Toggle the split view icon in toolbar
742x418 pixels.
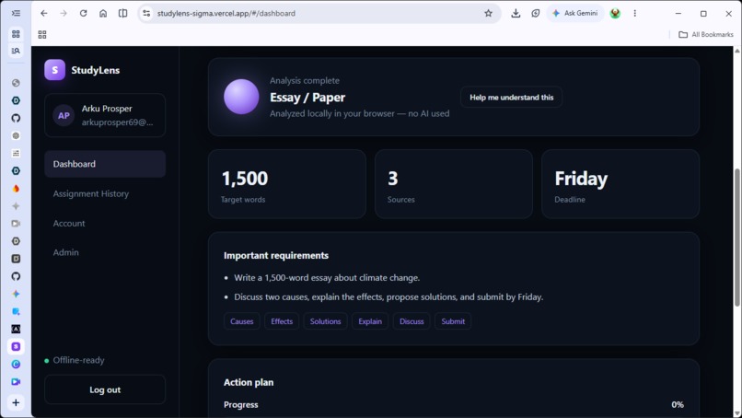pyautogui.click(x=123, y=13)
